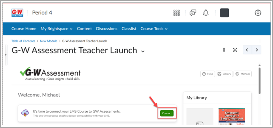Click the Welcome, Michael text

coord(39,95)
